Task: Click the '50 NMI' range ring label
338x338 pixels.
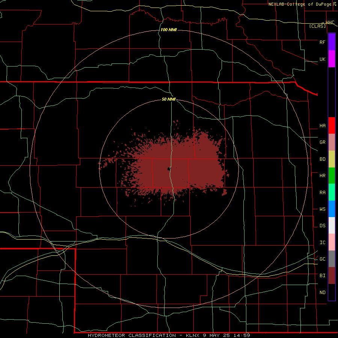Action: tap(169, 100)
